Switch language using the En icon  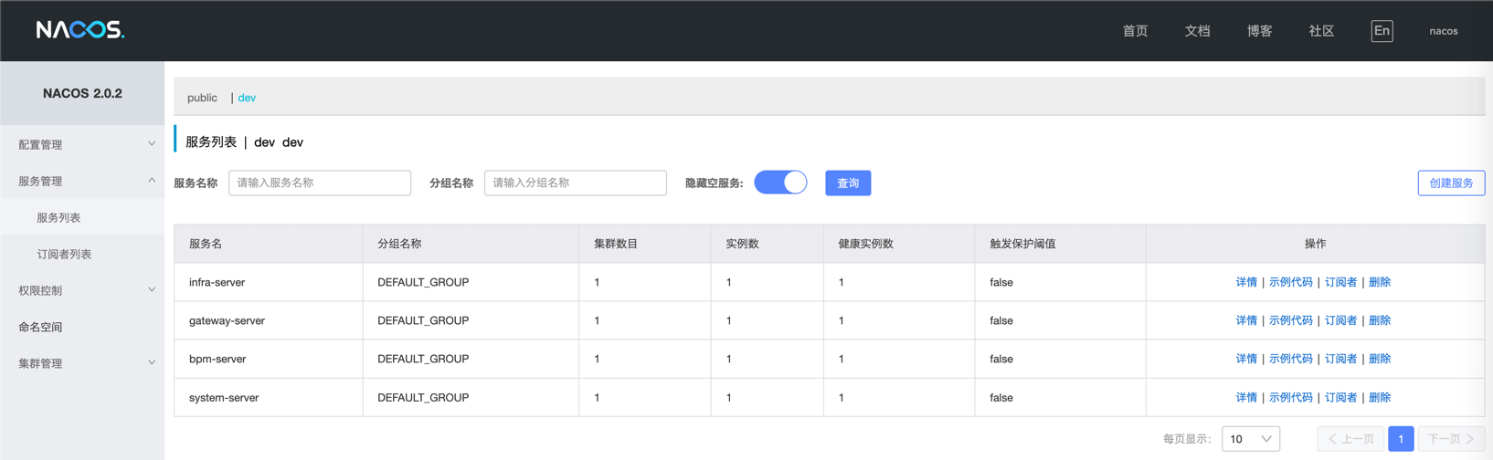[1382, 31]
